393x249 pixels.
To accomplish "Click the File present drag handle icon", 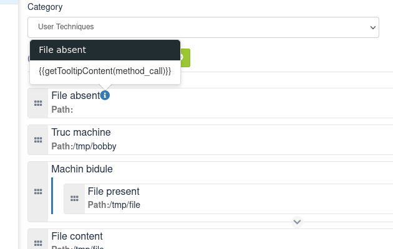I will [x=74, y=199].
